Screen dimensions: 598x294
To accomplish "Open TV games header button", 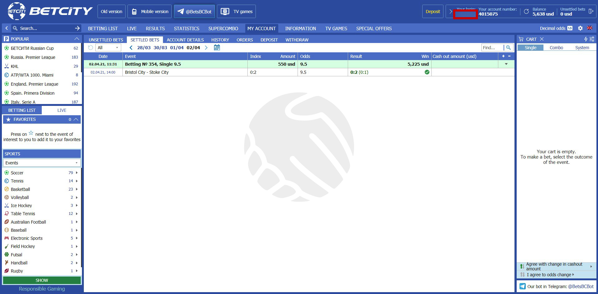I will [x=236, y=12].
